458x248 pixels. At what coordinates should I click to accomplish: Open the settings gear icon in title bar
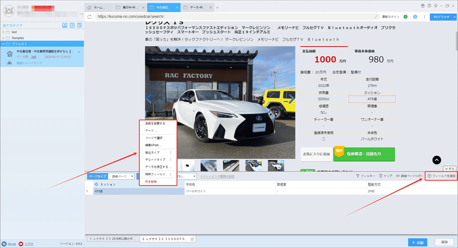coord(436,6)
